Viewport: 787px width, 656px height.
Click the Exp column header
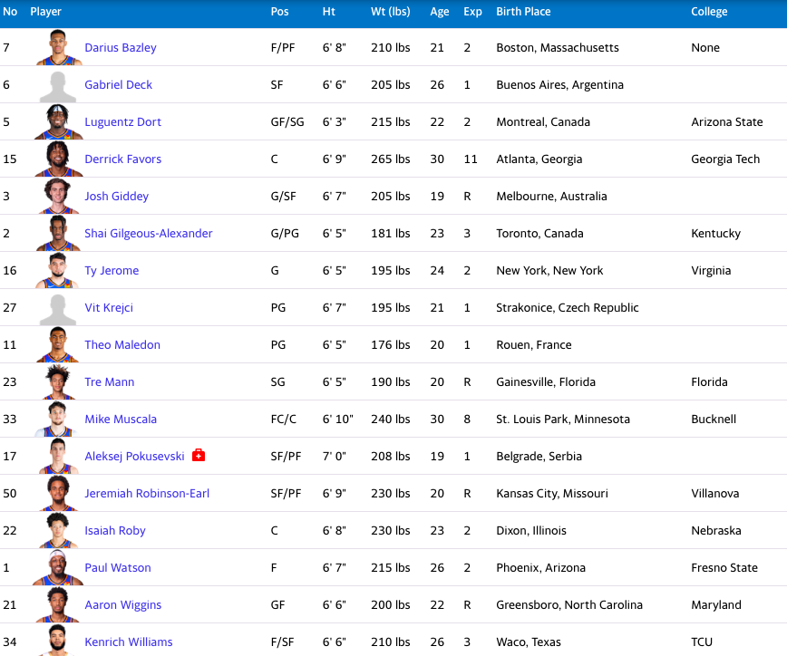coord(472,12)
